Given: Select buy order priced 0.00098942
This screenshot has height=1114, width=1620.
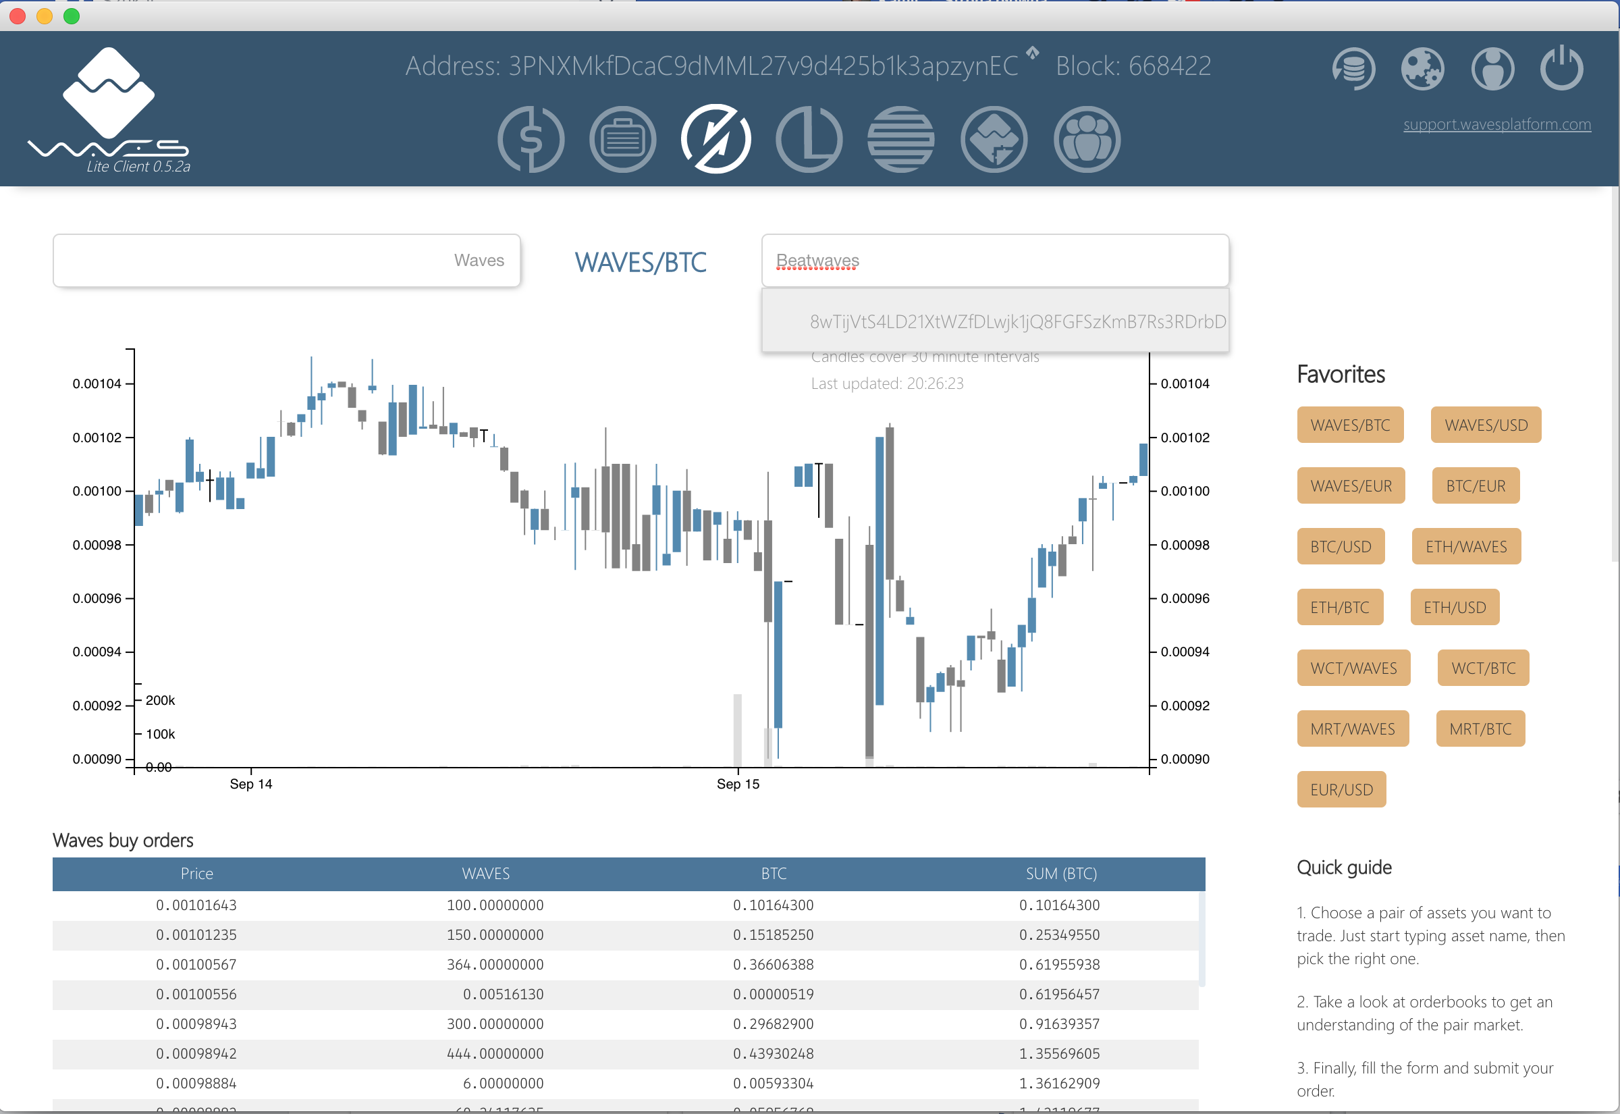Looking at the screenshot, I should click(625, 1054).
